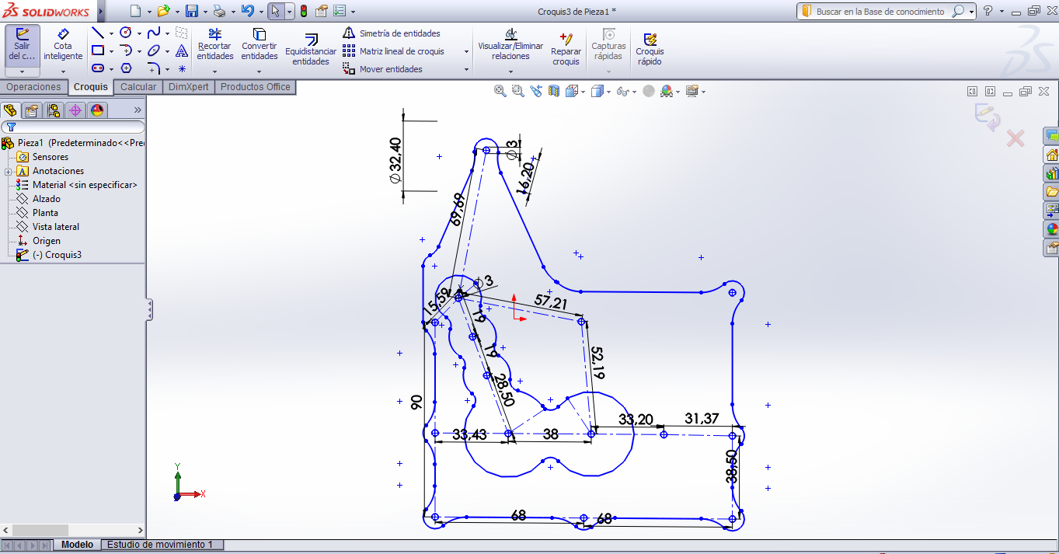Image resolution: width=1059 pixels, height=554 pixels.
Task: Select Origen in feature tree
Action: pos(39,241)
